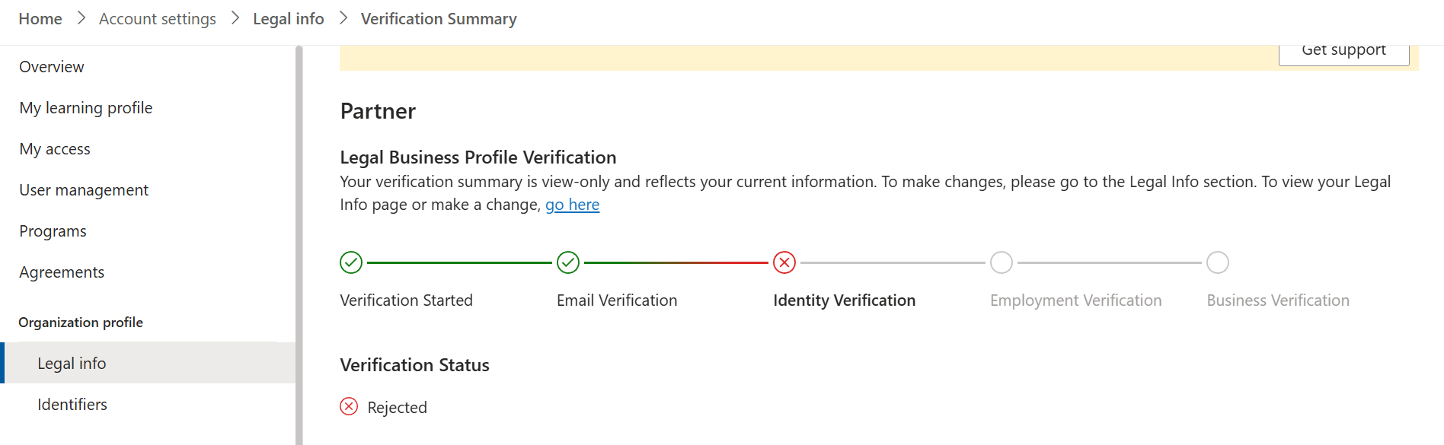Open My learning profile in sidebar
Screen dimensions: 1444x445
86,108
